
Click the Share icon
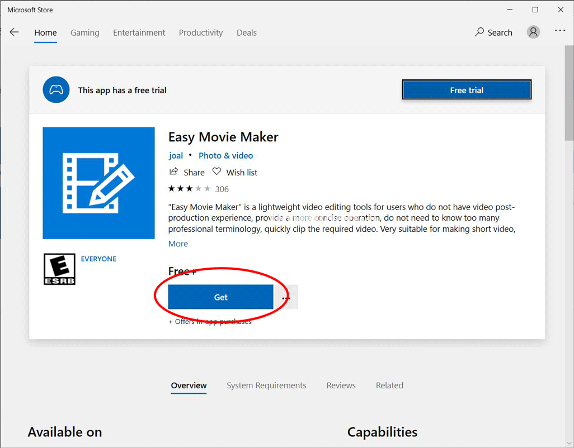(x=174, y=172)
